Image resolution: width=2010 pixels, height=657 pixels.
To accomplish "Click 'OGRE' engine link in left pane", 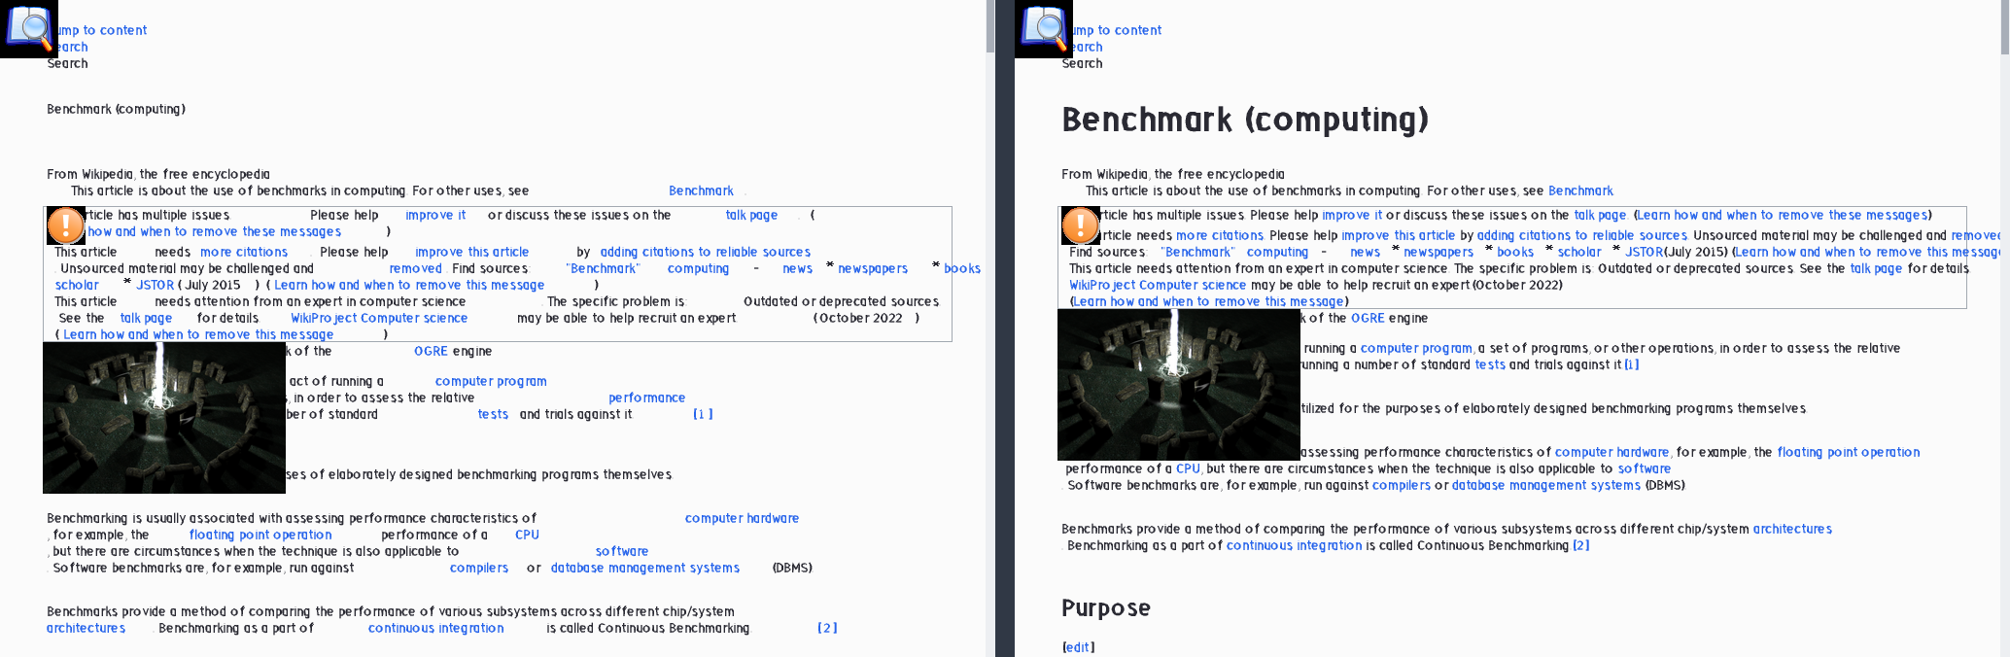I will pos(431,351).
